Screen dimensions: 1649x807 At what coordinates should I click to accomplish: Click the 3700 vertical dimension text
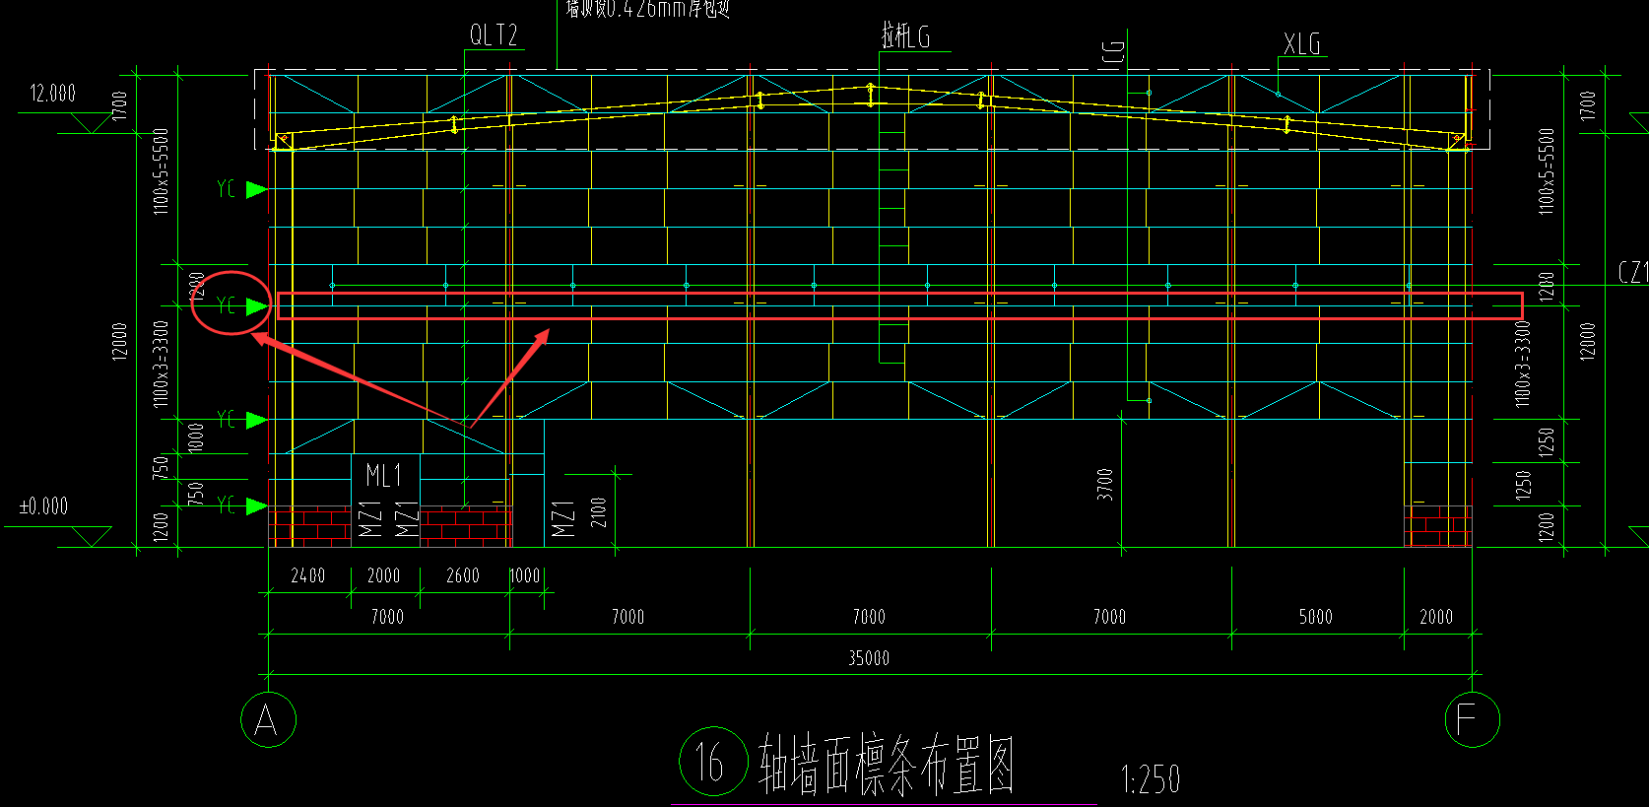coord(1105,484)
